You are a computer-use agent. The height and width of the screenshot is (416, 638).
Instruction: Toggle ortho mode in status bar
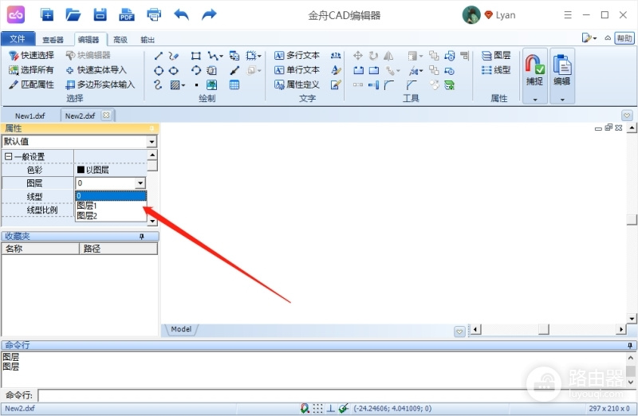[x=331, y=408]
